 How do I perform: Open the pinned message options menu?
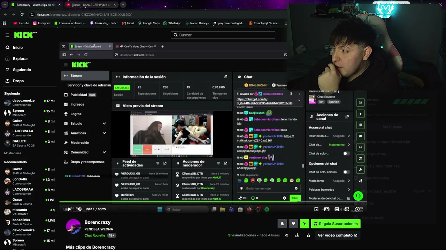pos(299,94)
